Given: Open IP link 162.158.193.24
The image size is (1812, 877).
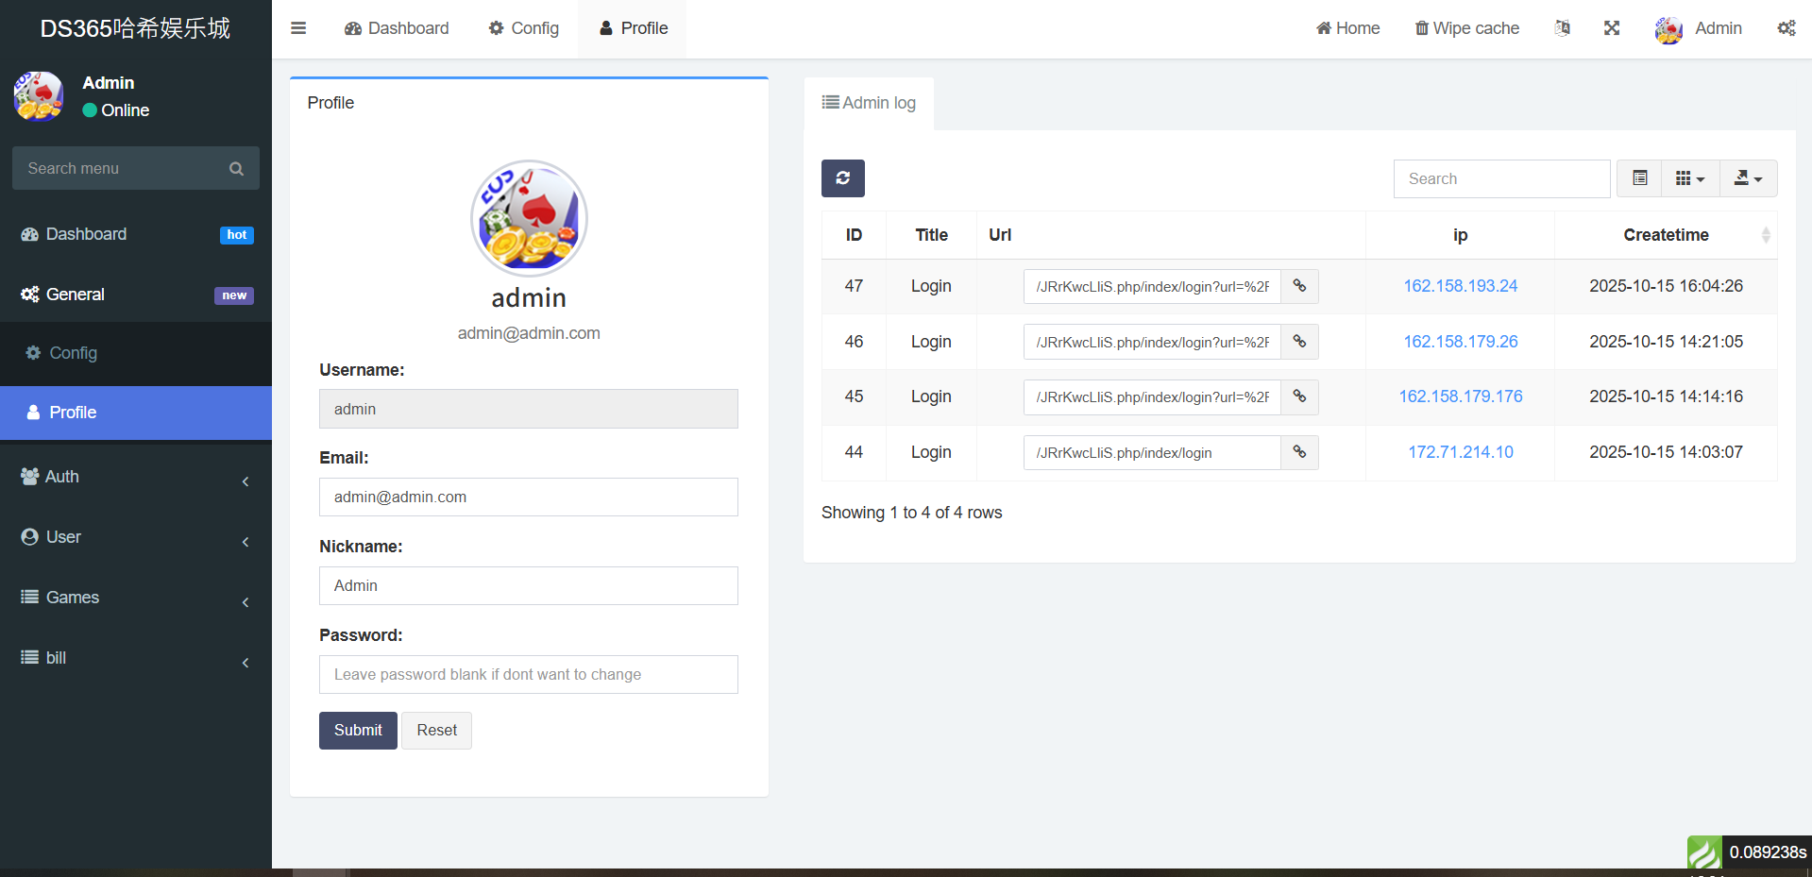Looking at the screenshot, I should pos(1460,286).
